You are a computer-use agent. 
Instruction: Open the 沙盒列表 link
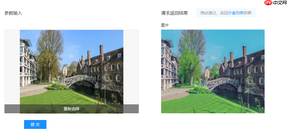tap(236, 13)
